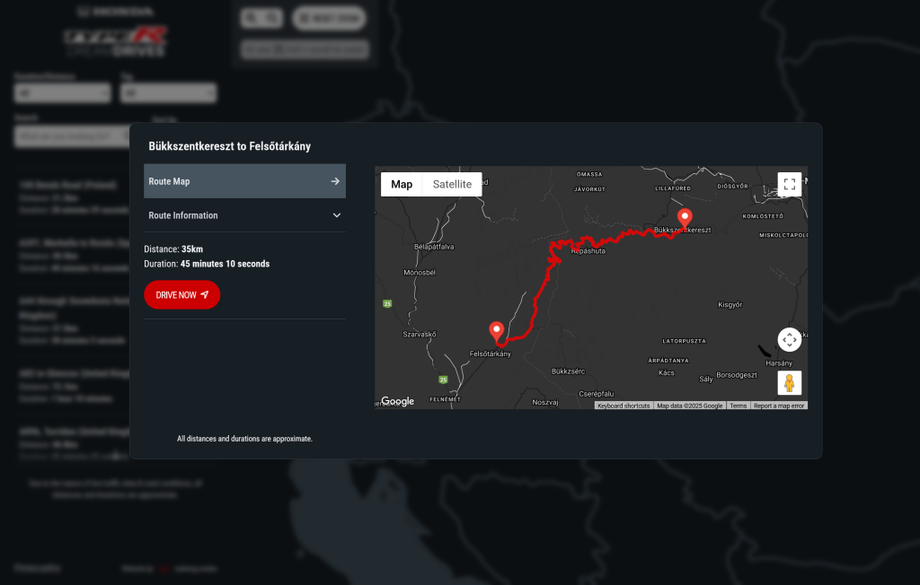Select the red marker at Bükkszentkereszt
Viewport: 920px width, 585px height.
tap(684, 218)
